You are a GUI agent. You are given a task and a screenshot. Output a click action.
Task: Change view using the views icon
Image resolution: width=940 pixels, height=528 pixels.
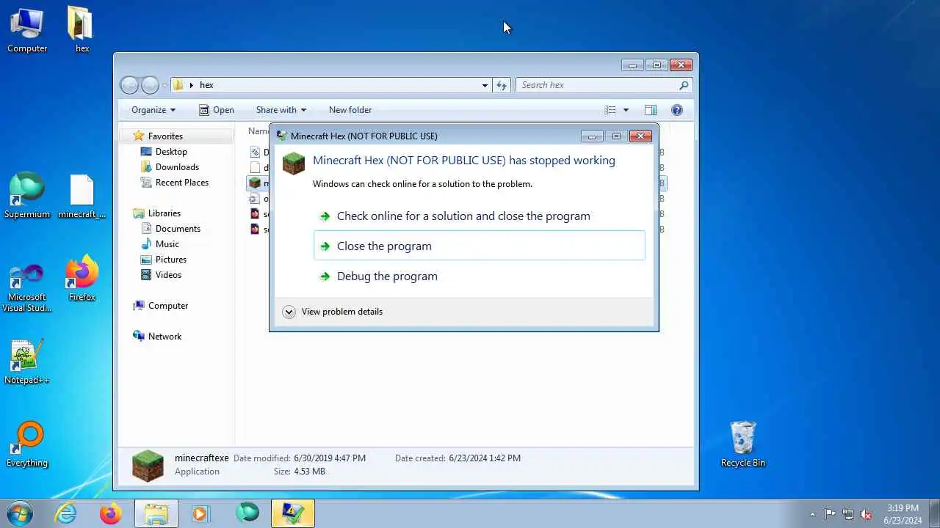pyautogui.click(x=610, y=110)
